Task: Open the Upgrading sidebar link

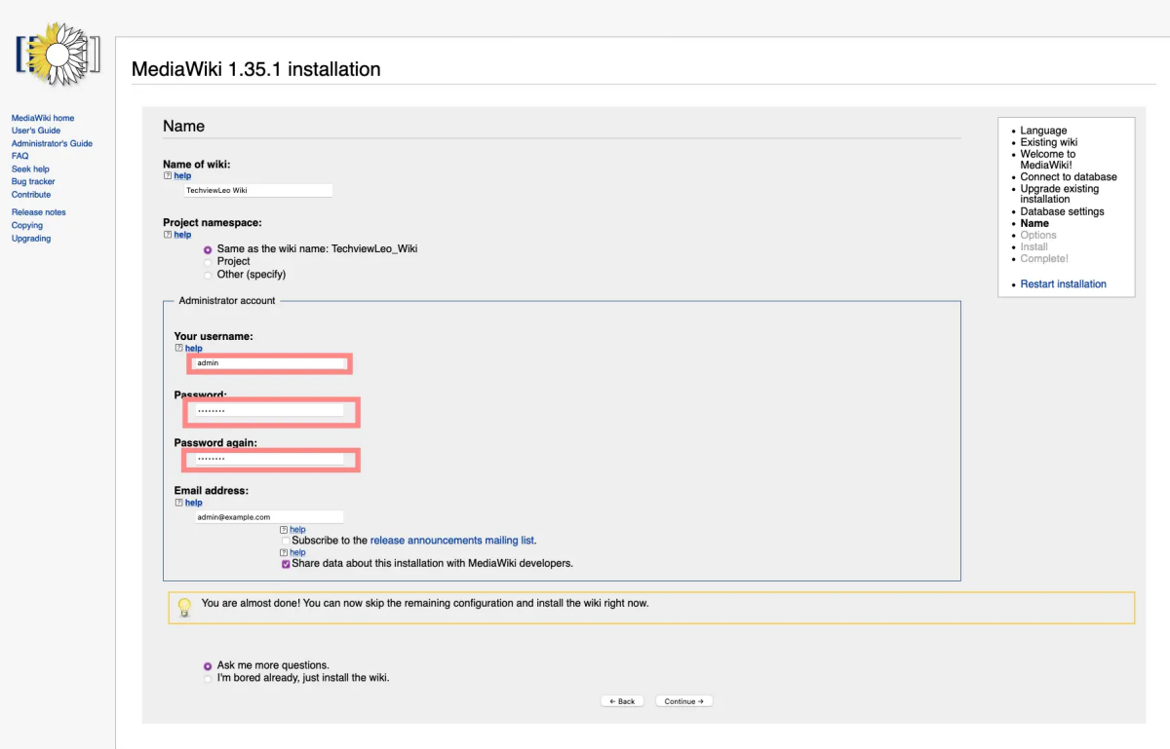Action: coord(31,239)
